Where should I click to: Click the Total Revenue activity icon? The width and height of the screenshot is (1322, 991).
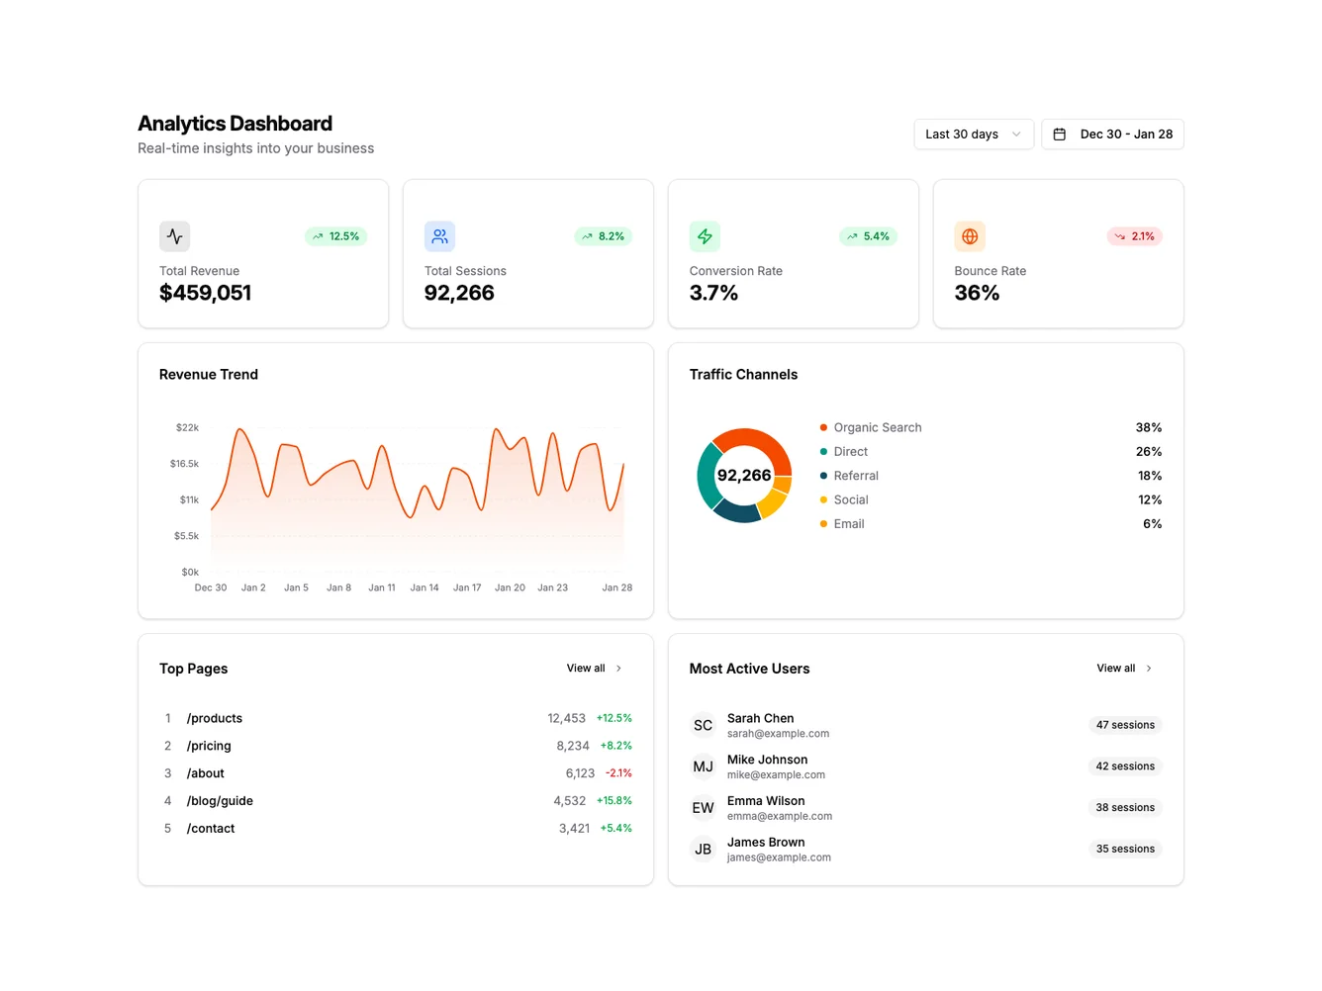[174, 236]
